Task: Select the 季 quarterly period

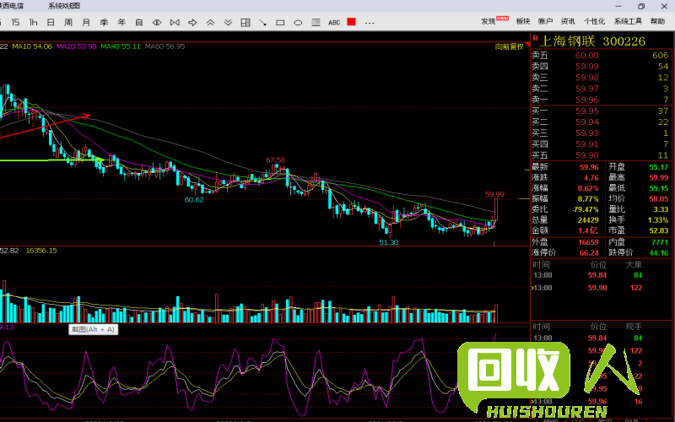Action: [x=104, y=22]
